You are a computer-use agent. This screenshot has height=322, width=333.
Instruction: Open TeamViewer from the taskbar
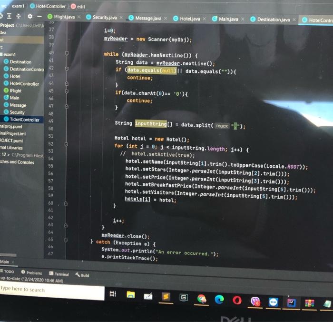coord(273,302)
